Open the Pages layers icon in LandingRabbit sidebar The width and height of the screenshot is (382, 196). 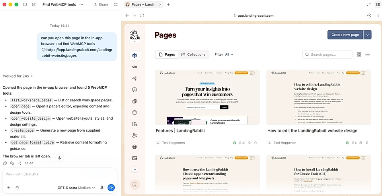click(134, 56)
